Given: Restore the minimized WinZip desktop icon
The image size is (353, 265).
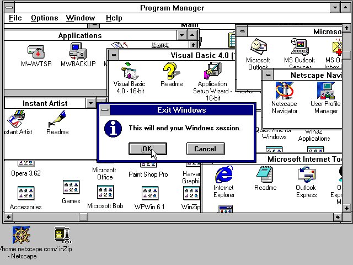Looking at the screenshot, I should 62,235.
